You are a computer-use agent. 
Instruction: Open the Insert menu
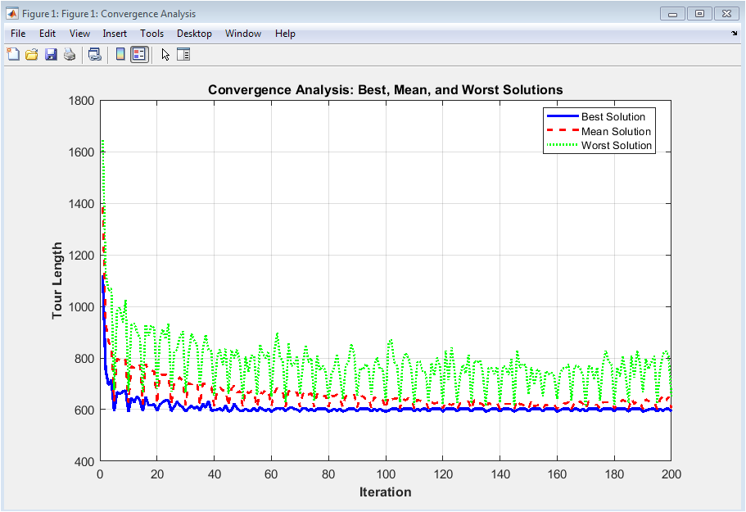(115, 34)
